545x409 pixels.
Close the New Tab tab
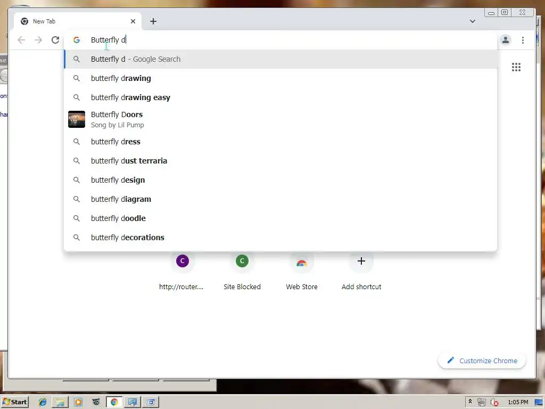[x=133, y=21]
